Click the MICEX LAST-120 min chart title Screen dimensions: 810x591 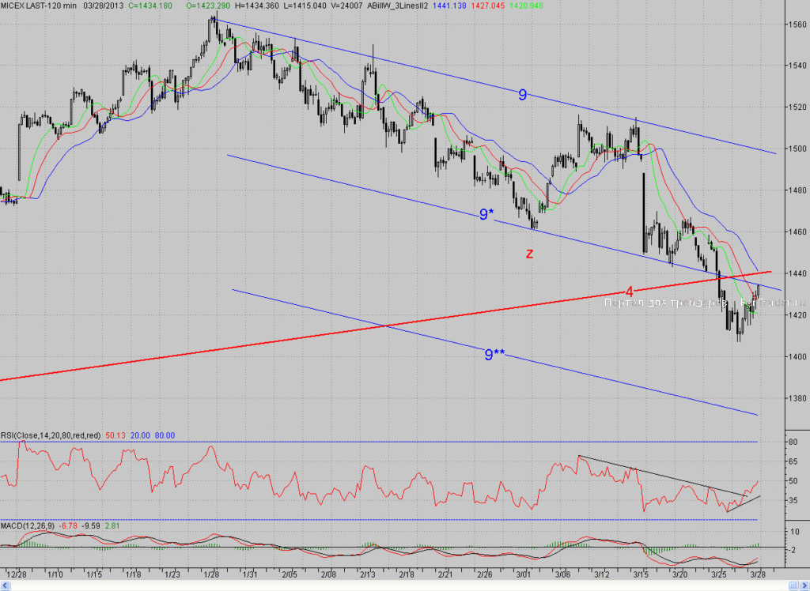[x=39, y=6]
